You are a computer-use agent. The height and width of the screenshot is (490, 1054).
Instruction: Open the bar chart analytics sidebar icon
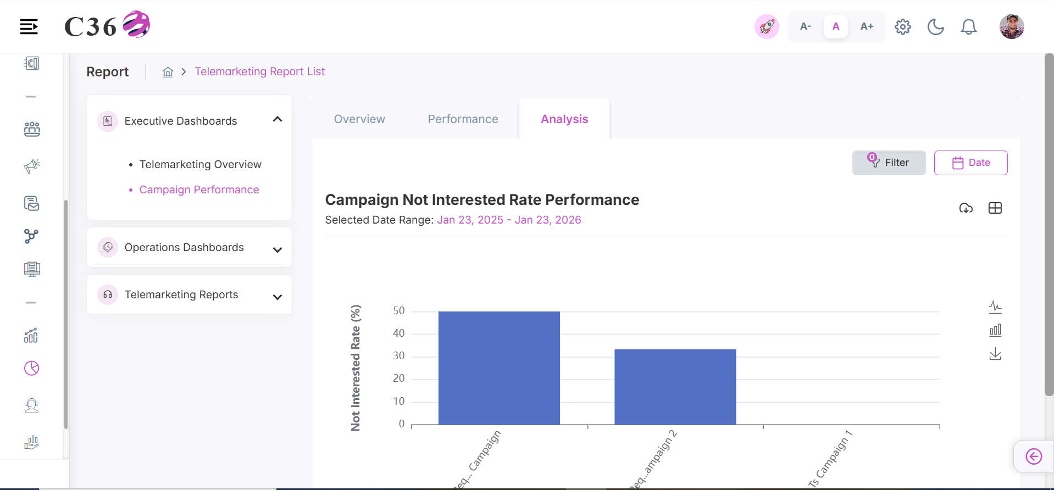pos(31,335)
